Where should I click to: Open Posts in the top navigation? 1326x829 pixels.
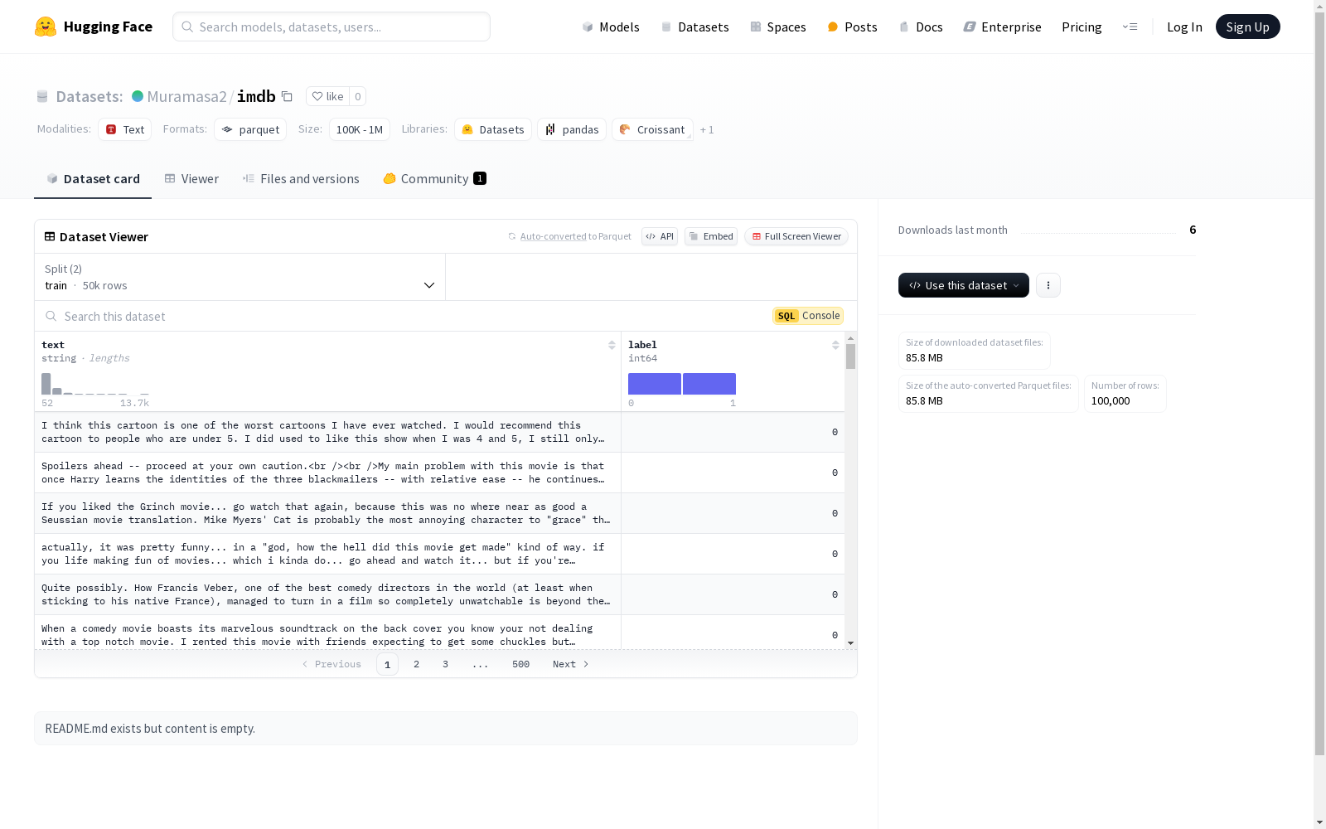tap(853, 27)
